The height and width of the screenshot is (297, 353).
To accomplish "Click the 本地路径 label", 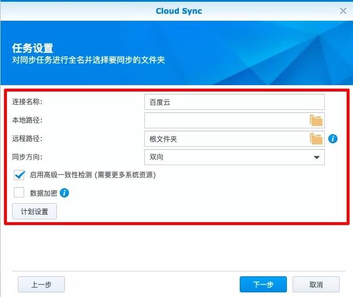I will click(x=27, y=120).
